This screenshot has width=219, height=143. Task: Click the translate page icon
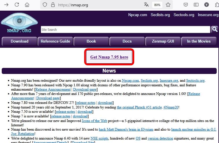pos(146,5)
